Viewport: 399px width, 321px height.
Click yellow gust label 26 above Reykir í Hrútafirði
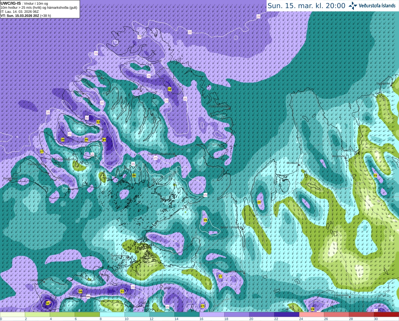point(205,220)
